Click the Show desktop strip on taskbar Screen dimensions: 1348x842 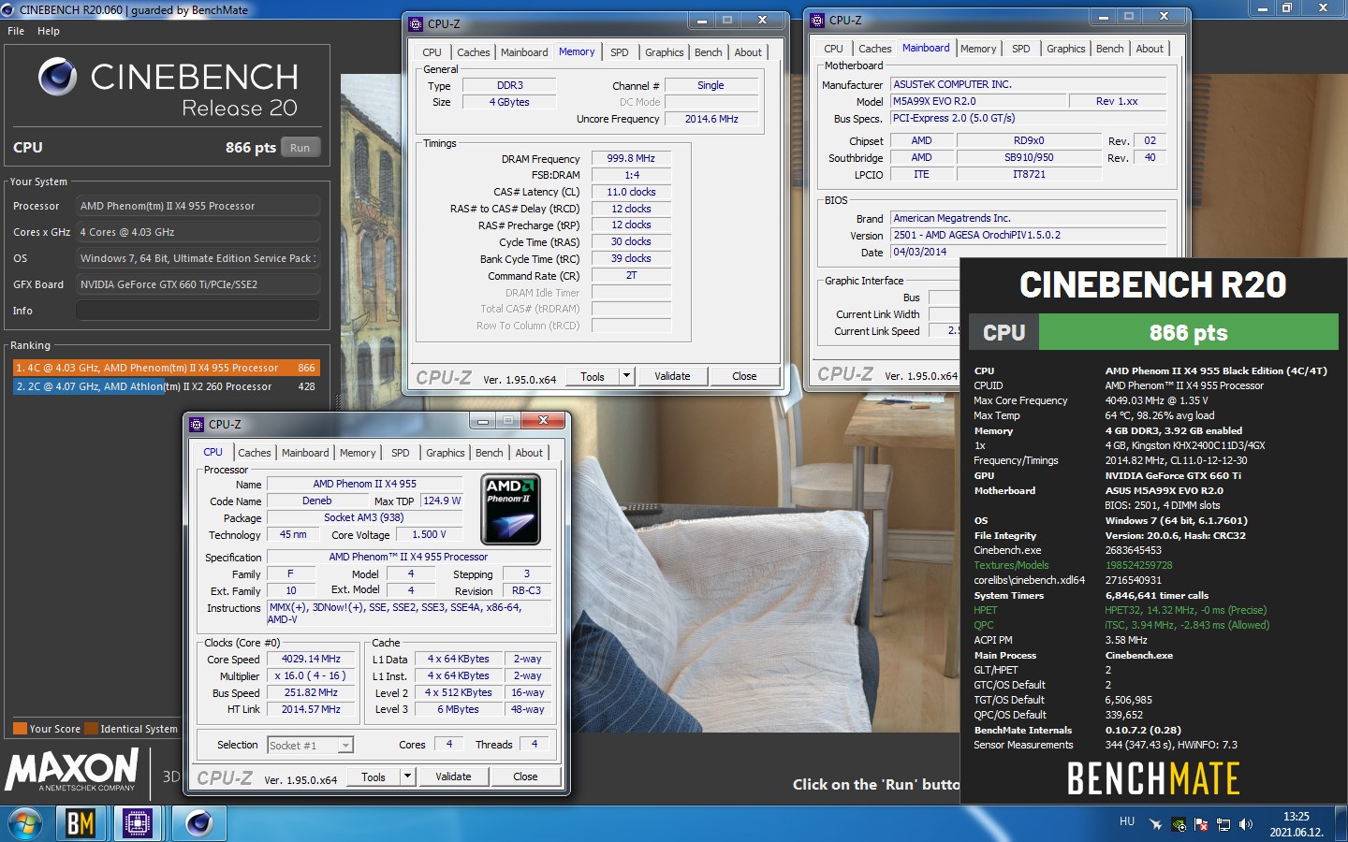coord(1341,824)
